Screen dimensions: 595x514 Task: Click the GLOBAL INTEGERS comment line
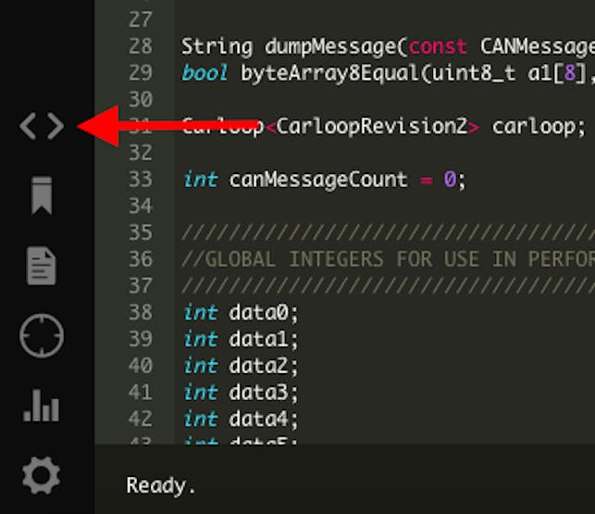click(388, 259)
